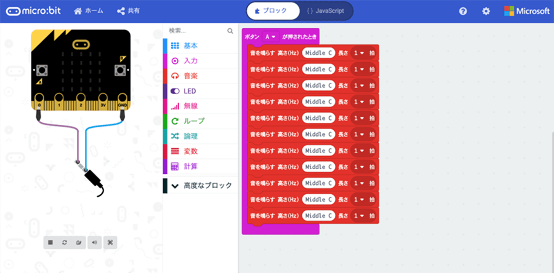This screenshot has width=554, height=273.
Task: Click Middle C in sixth tone block
Action: click(x=318, y=134)
